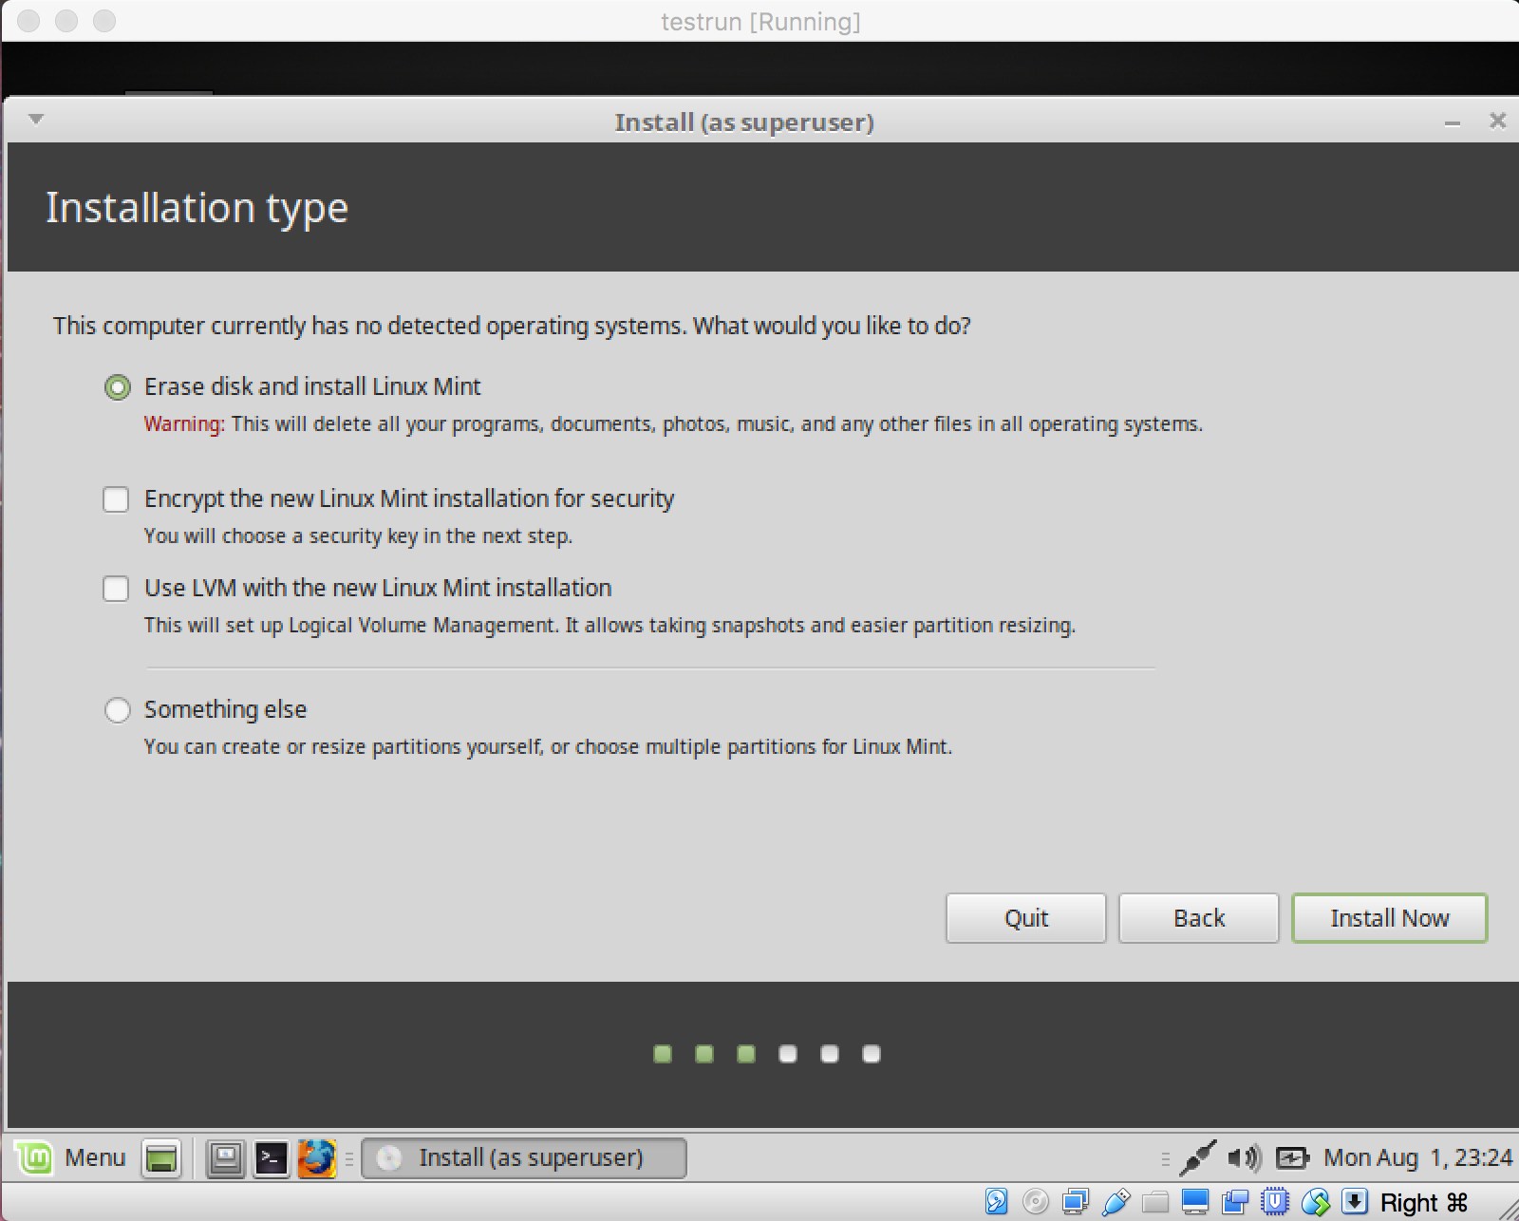Click VirtualBox video capture status icon

click(1235, 1202)
